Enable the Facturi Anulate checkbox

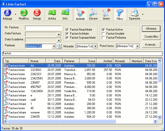click(x=103, y=34)
